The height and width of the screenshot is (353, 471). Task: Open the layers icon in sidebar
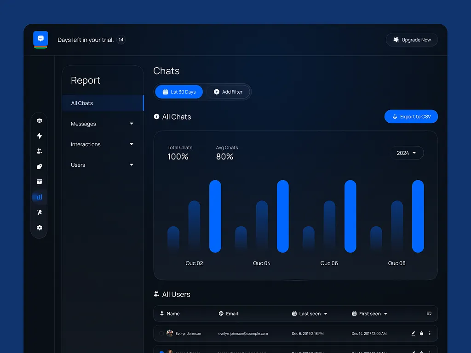(39, 120)
